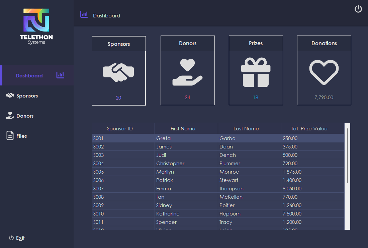Click the bar-chart Dashboard icon in the header
The width and height of the screenshot is (368, 248).
pos(84,14)
